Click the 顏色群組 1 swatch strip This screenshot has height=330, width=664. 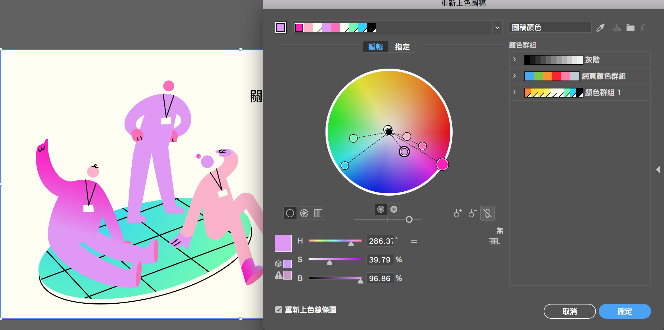point(553,92)
